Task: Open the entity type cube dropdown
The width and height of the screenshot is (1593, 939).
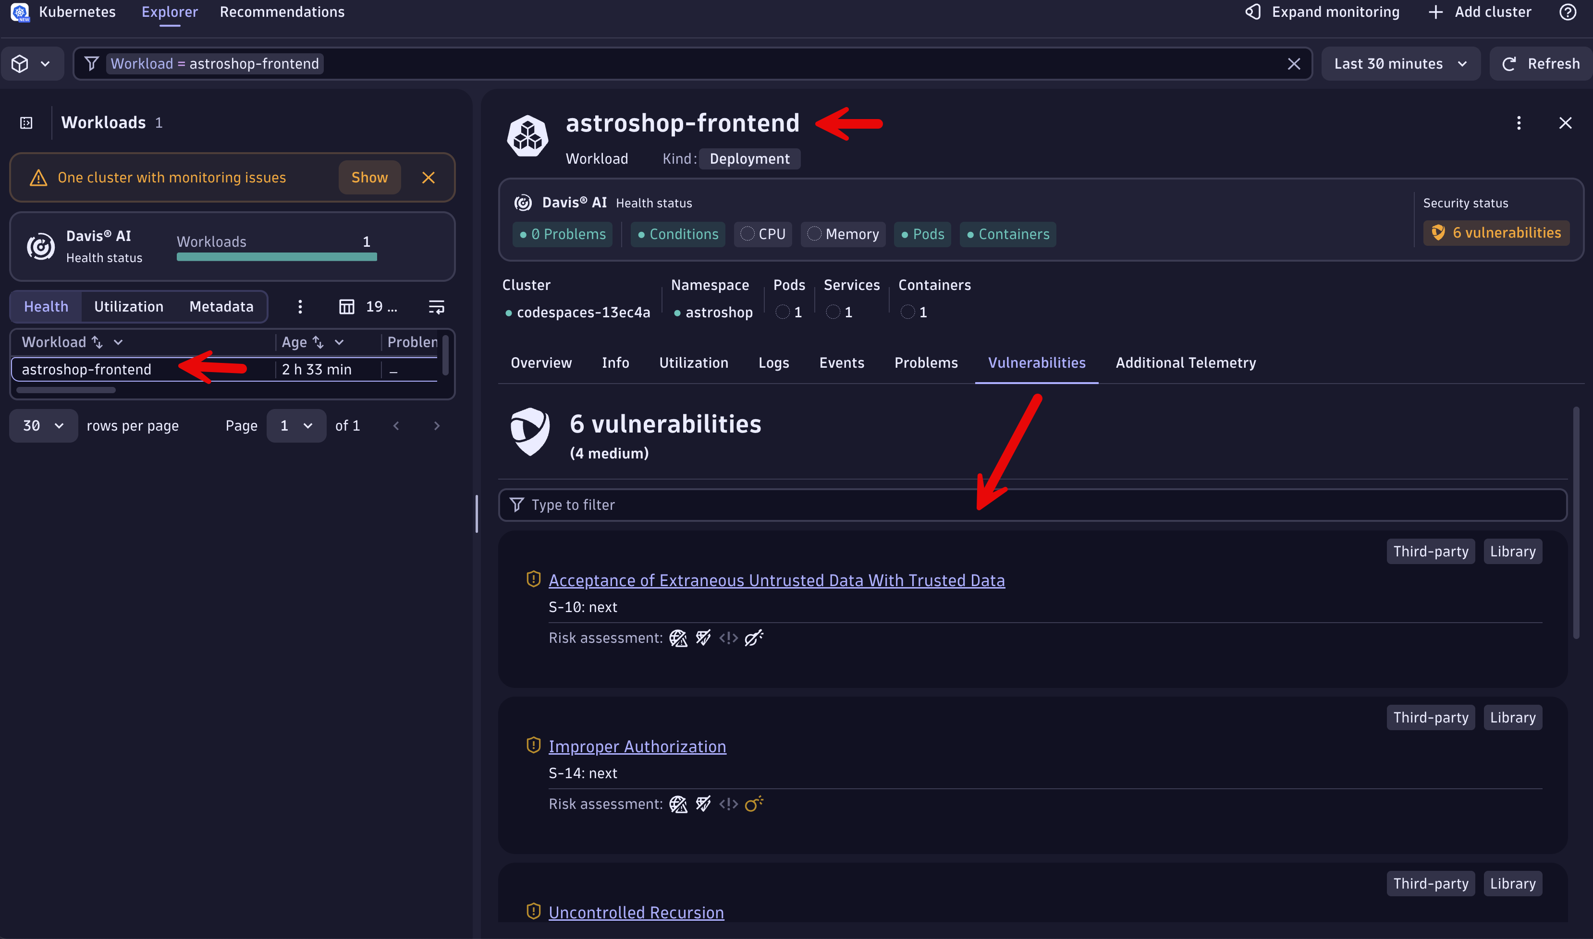Action: click(x=32, y=64)
